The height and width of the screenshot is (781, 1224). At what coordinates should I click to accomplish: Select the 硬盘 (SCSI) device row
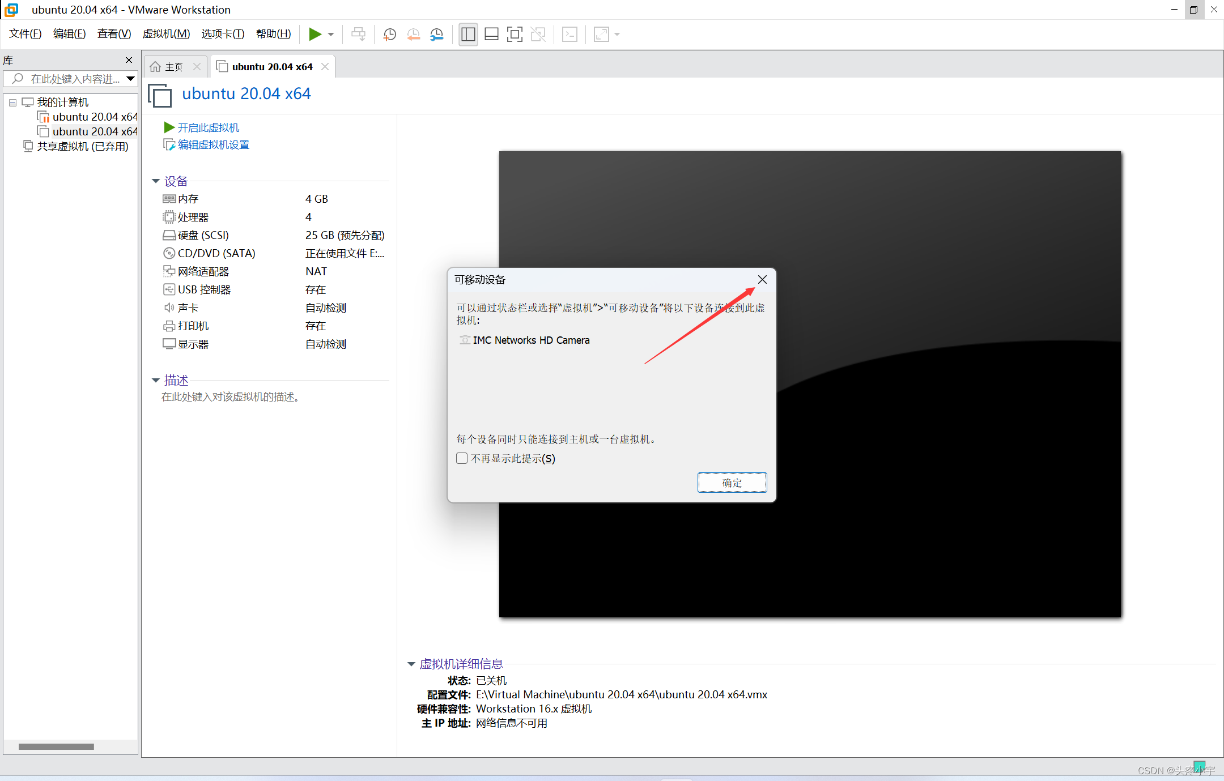[274, 235]
